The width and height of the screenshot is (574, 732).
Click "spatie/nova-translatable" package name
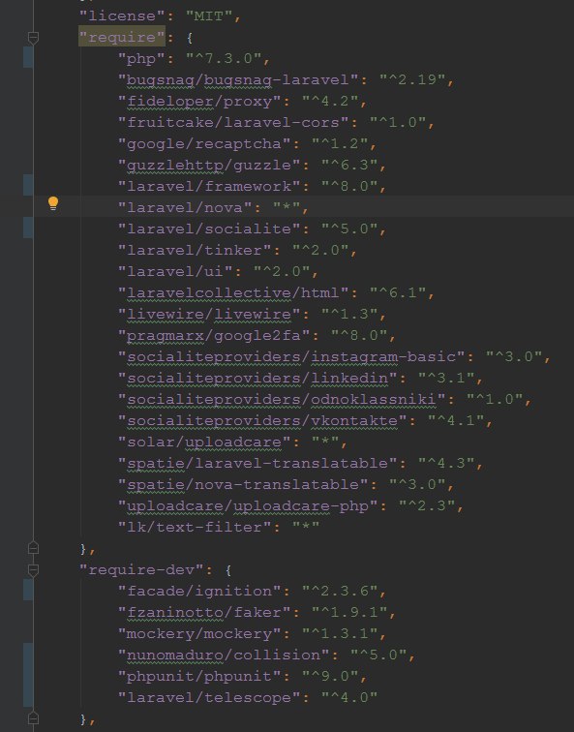click(243, 484)
